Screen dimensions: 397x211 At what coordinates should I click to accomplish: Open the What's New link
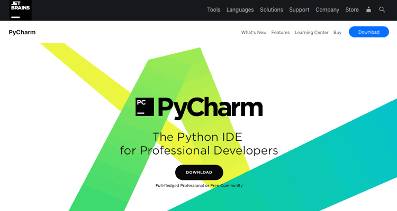[x=254, y=32]
